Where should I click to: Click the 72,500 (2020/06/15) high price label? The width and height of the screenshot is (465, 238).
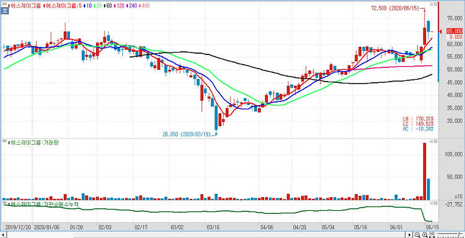pos(396,9)
